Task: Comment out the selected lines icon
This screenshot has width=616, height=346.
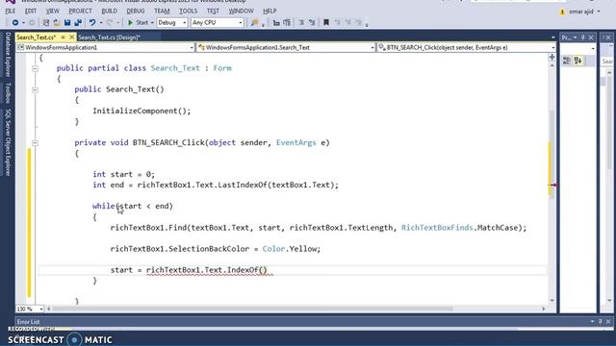Action: pos(301,23)
